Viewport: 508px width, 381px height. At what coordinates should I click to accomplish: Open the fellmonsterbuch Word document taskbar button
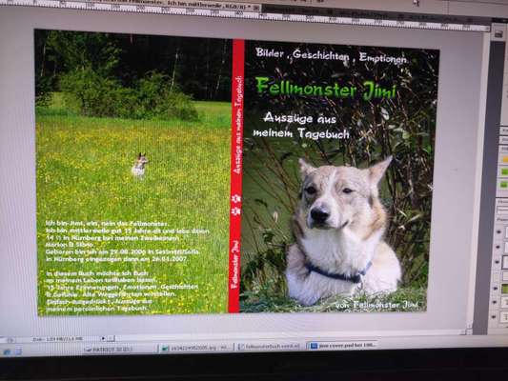tap(269, 347)
